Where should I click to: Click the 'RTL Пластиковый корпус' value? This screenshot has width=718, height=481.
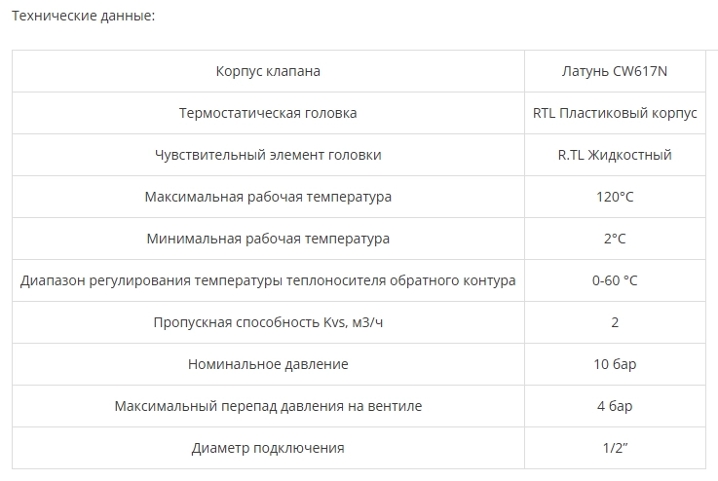click(615, 113)
